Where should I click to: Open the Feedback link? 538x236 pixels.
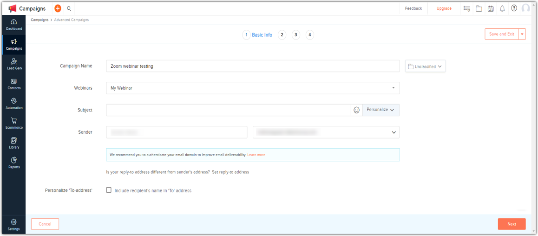pyautogui.click(x=413, y=8)
